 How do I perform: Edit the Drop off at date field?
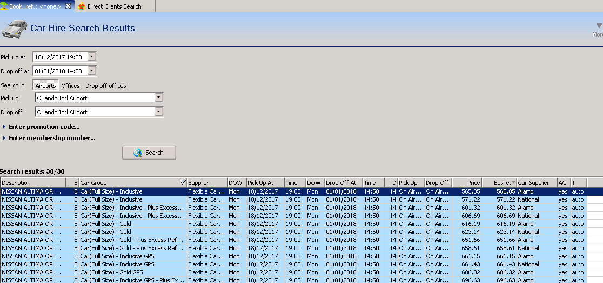click(x=61, y=71)
